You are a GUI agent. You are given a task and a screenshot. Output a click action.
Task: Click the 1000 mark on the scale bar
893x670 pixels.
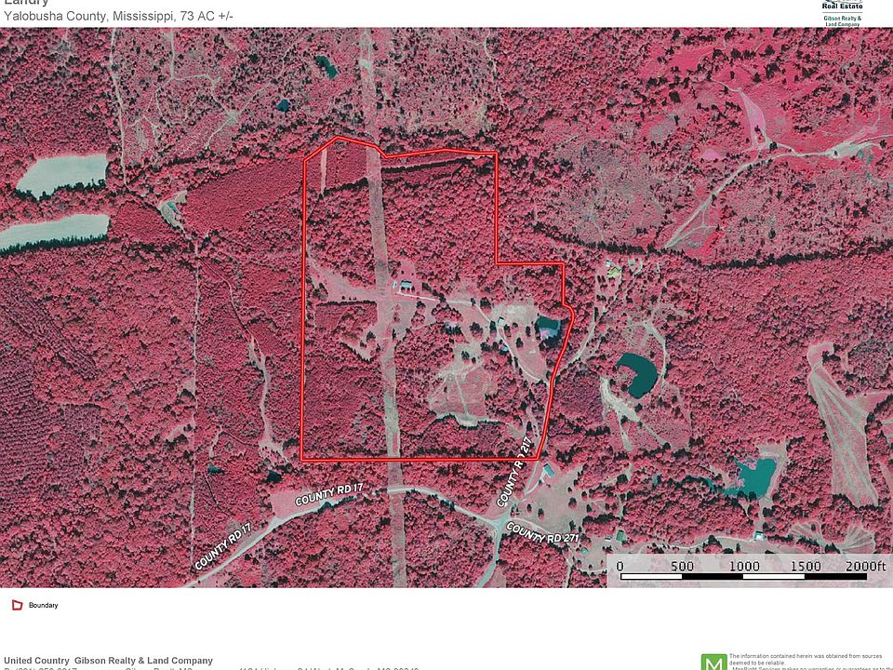(744, 566)
